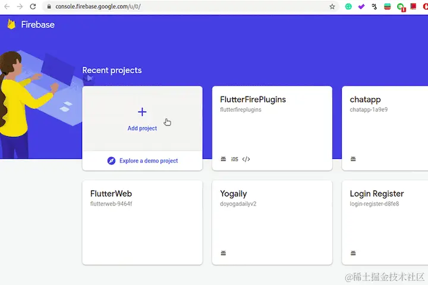Image resolution: width=428 pixels, height=285 pixels.
Task: Open the green circular browser extension
Action: pyautogui.click(x=348, y=7)
